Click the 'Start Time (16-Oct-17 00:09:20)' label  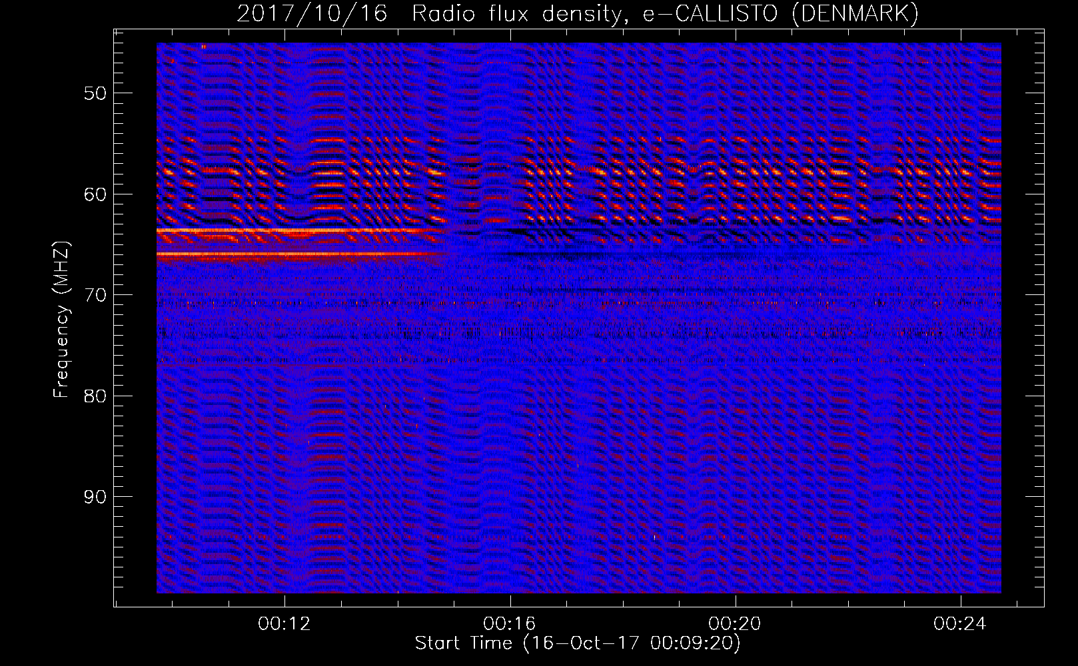coord(578,643)
